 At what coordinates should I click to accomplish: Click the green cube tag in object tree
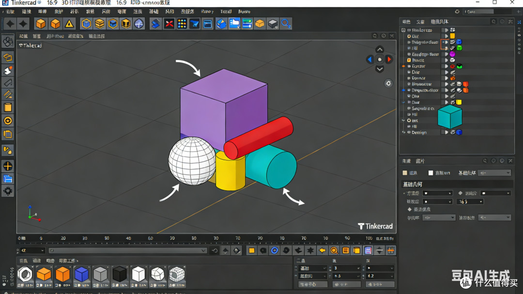tap(459, 48)
